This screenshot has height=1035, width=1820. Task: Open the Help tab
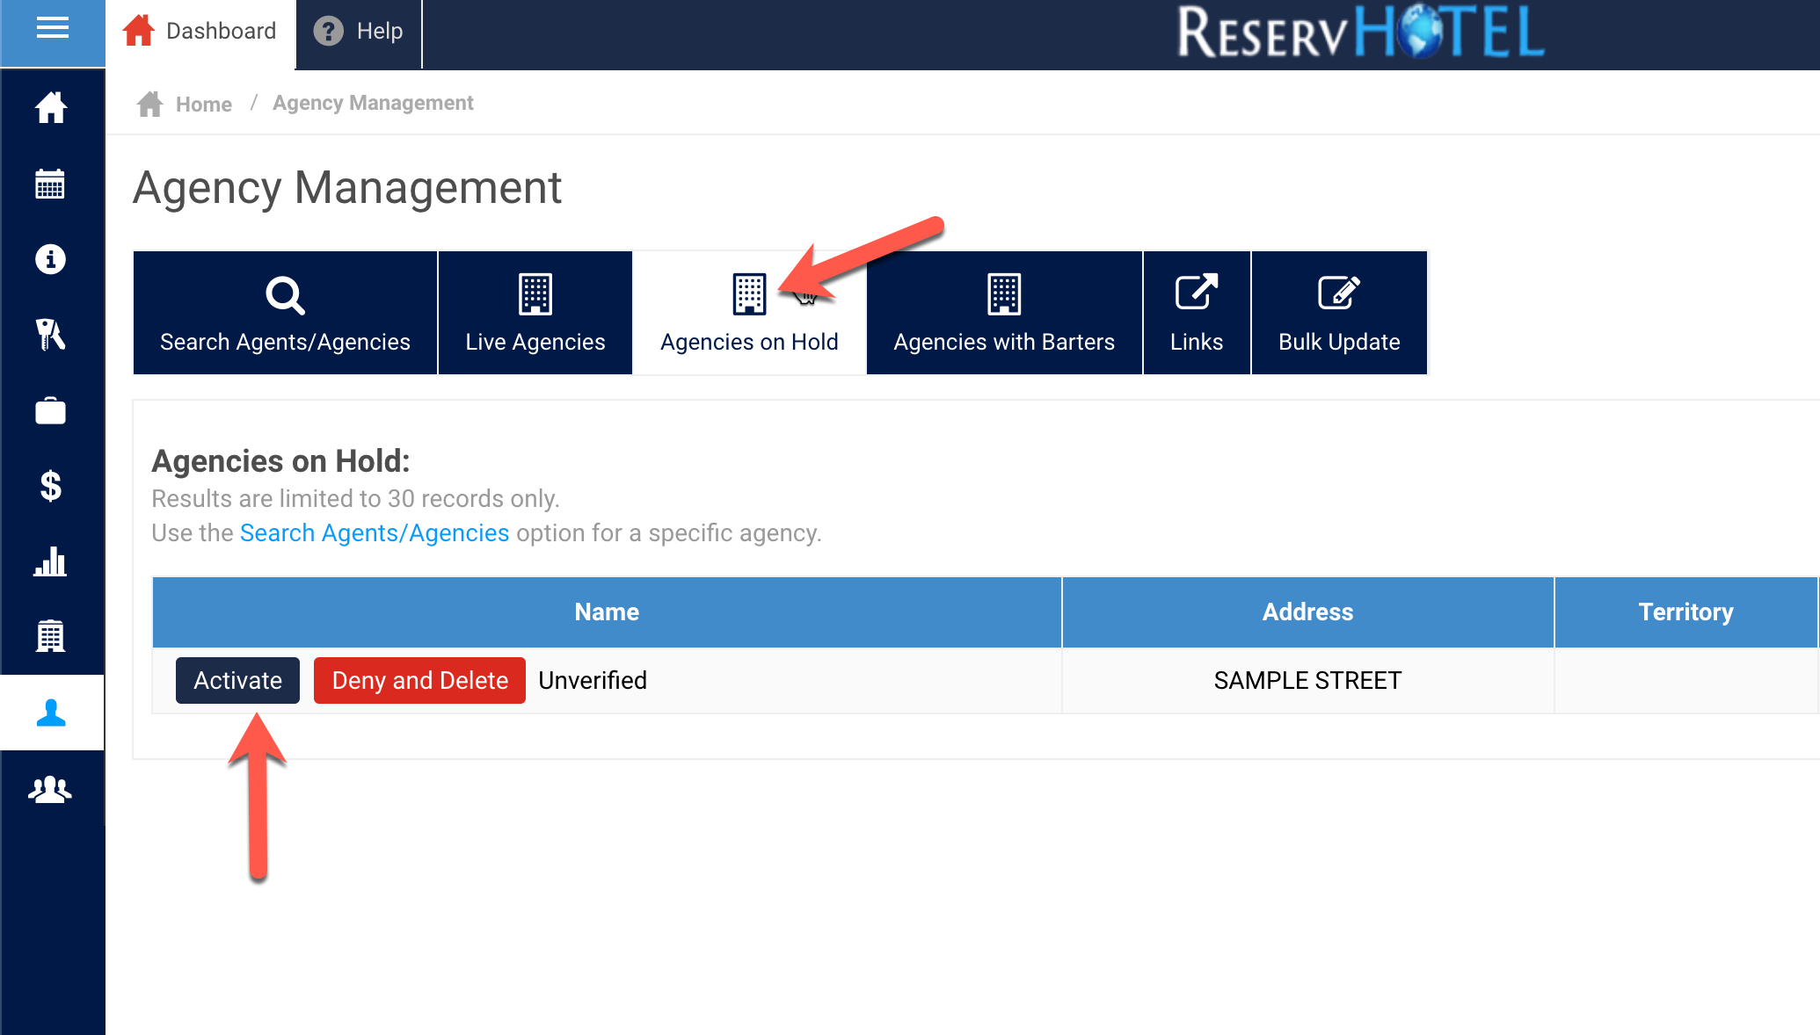pyautogui.click(x=359, y=32)
